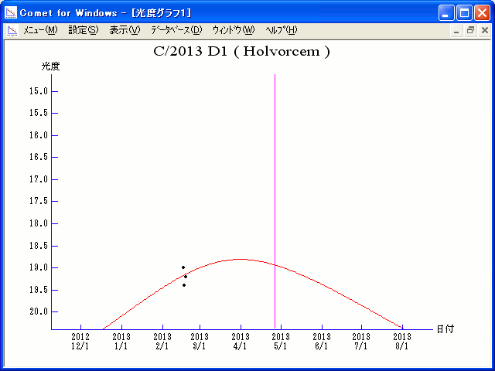
Task: Click the 2013 6/1 date label
Action: coord(322,342)
